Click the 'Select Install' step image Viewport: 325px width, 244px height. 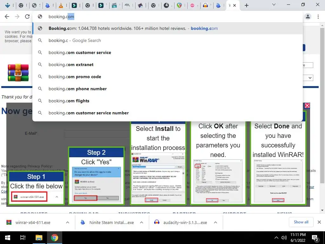coord(158,163)
